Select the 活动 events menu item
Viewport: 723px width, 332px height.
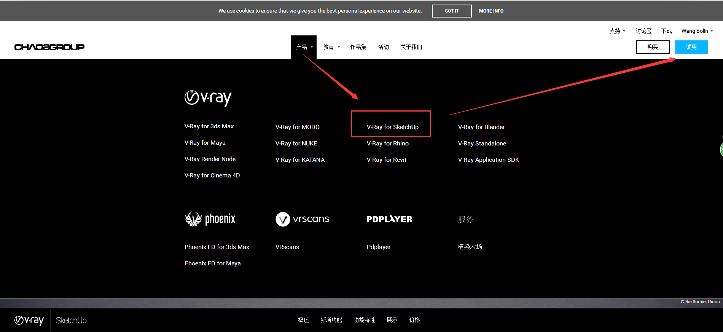383,47
